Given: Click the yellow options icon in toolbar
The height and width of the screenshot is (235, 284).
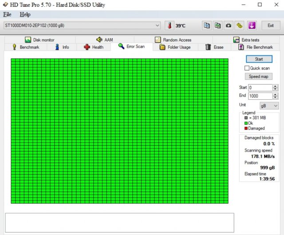Looking at the screenshot, I should click(x=239, y=25).
